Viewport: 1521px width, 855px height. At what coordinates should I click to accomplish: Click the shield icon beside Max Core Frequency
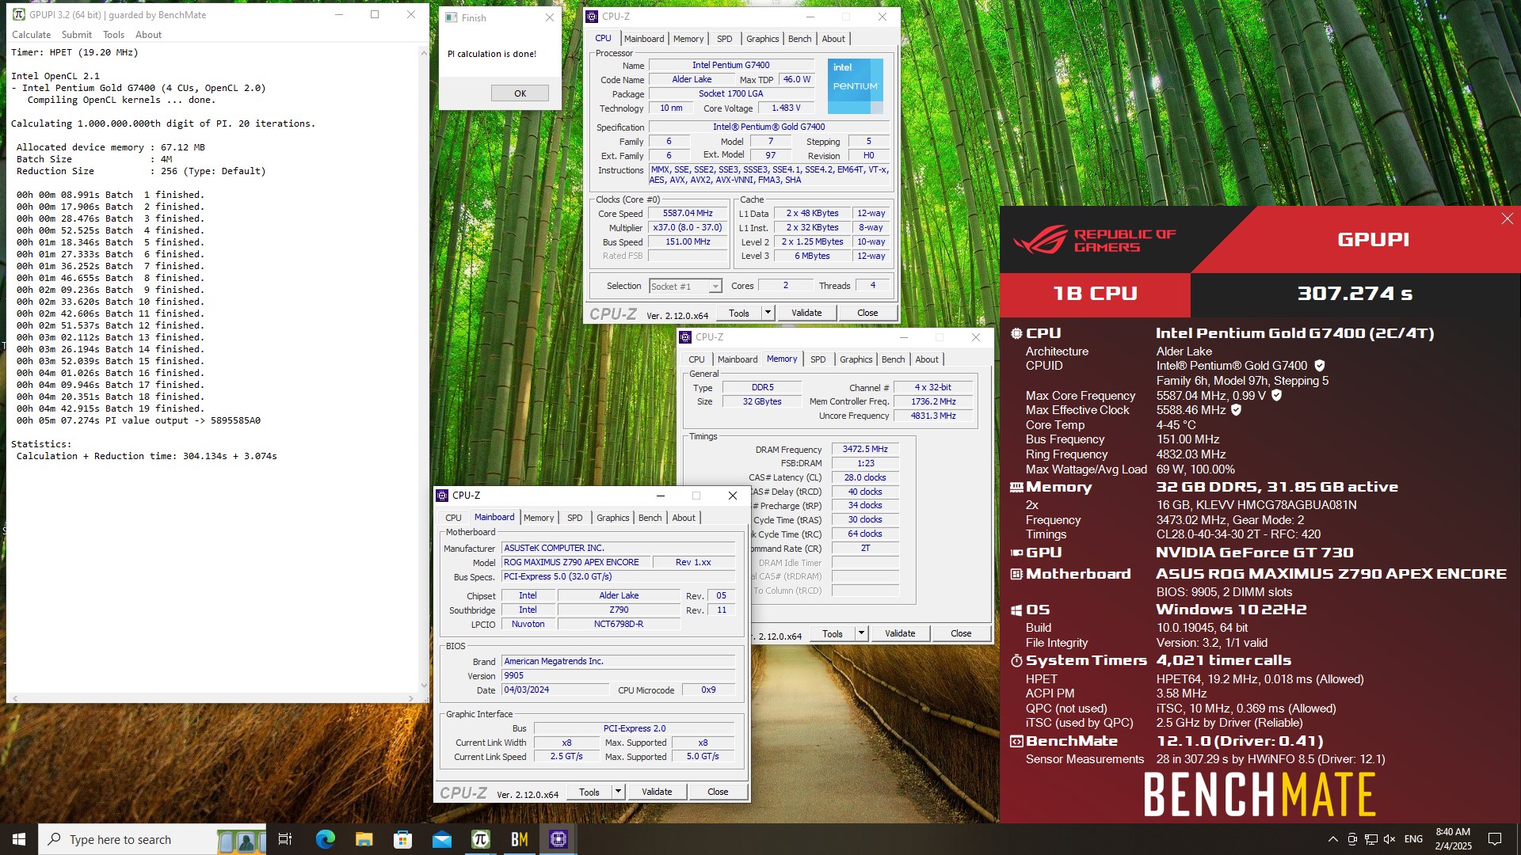click(1276, 395)
